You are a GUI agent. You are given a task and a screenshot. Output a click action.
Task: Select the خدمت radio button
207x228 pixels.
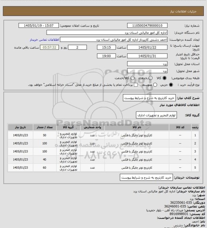[x=151, y=78]
